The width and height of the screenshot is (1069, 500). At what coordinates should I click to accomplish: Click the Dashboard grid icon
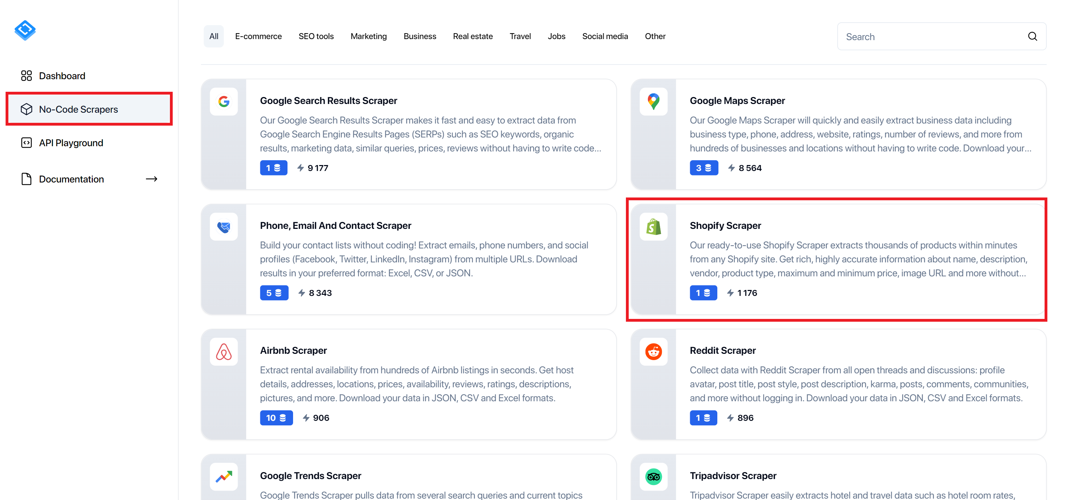coord(27,75)
